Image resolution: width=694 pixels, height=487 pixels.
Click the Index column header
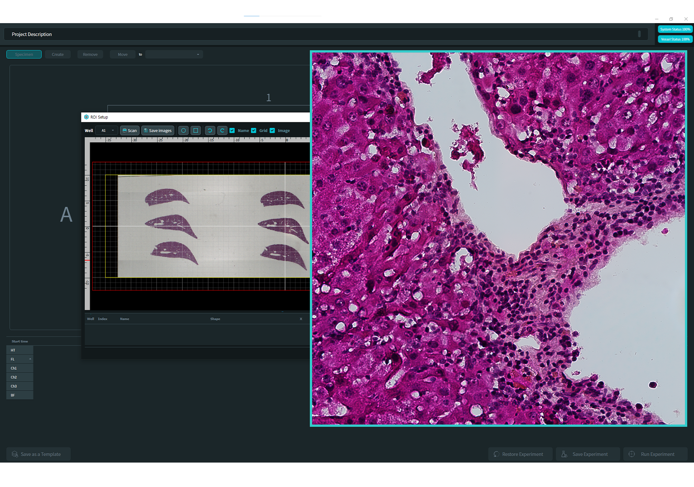click(103, 319)
